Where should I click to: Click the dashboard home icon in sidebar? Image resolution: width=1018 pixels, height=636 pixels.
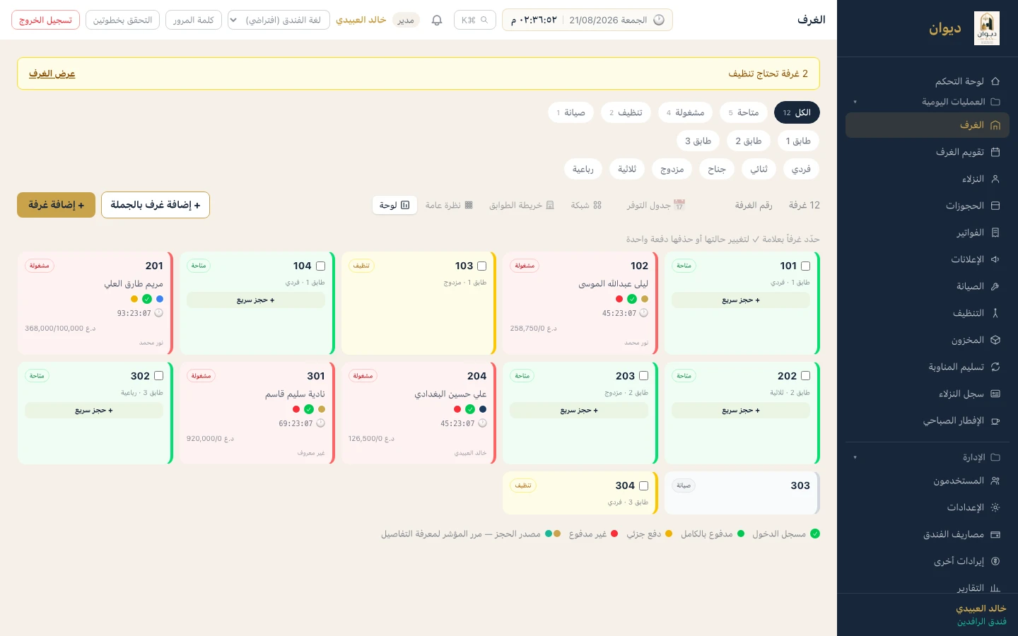[995, 81]
